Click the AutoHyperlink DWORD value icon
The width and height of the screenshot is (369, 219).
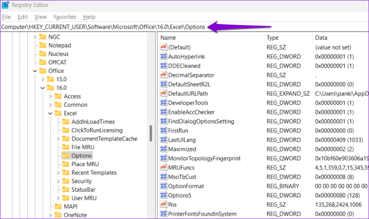point(163,56)
